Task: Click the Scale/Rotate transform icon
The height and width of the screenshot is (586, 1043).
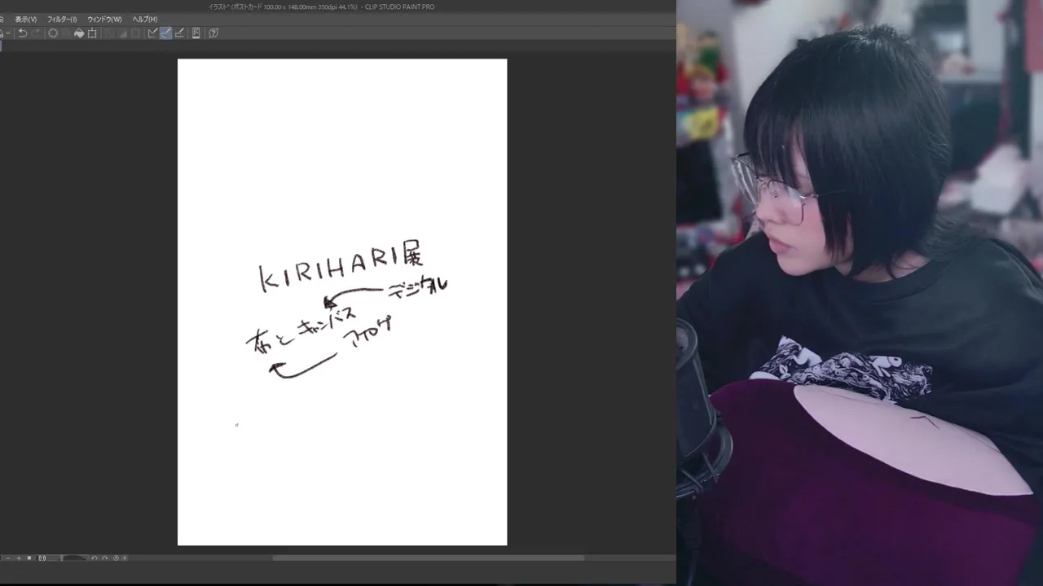Action: [x=92, y=33]
